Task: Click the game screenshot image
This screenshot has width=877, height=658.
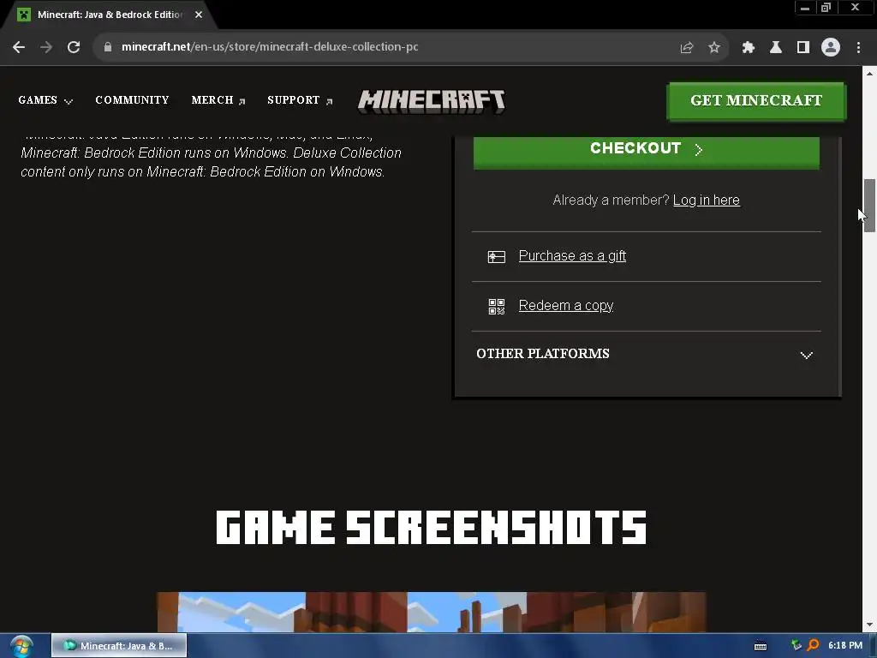Action: coord(432,612)
